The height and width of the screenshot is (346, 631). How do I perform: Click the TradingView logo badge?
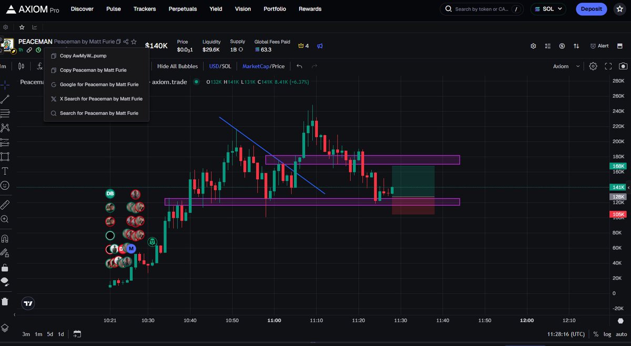28,303
